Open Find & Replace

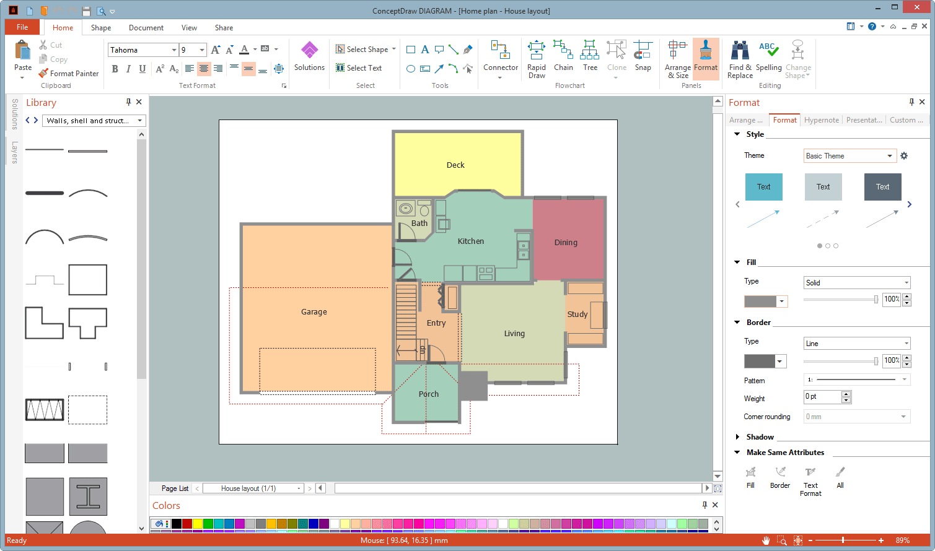pyautogui.click(x=739, y=58)
